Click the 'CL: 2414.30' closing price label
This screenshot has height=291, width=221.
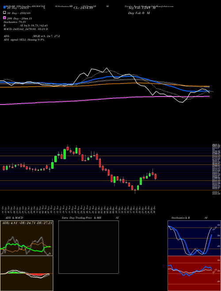click(83, 8)
